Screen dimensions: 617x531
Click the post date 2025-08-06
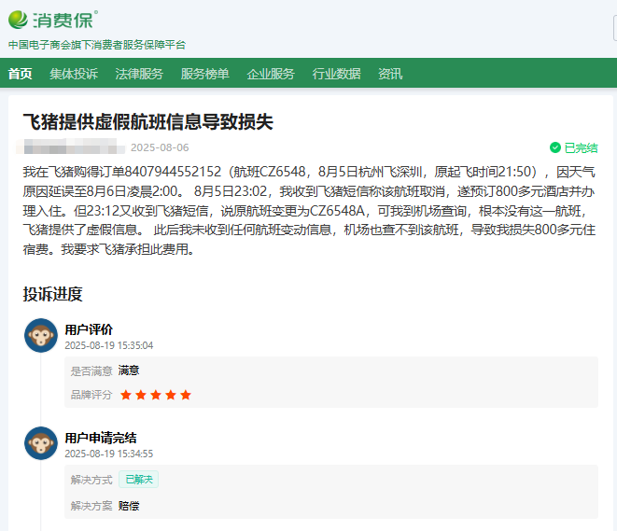point(160,147)
